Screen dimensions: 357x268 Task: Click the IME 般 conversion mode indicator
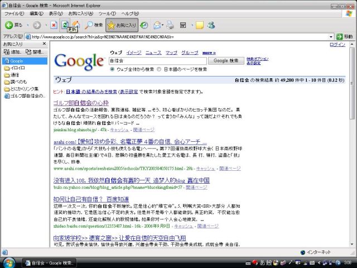click(x=268, y=263)
